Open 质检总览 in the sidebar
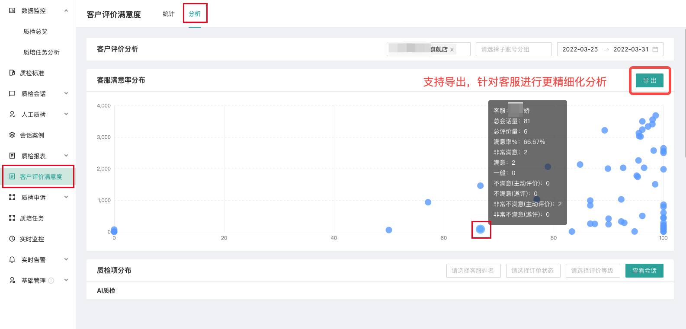 [x=35, y=32]
